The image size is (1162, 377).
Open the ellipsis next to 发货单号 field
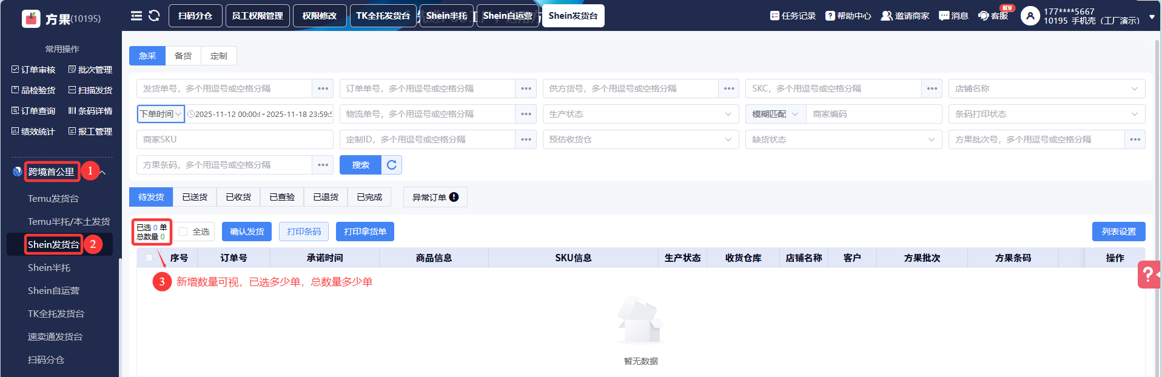click(323, 88)
